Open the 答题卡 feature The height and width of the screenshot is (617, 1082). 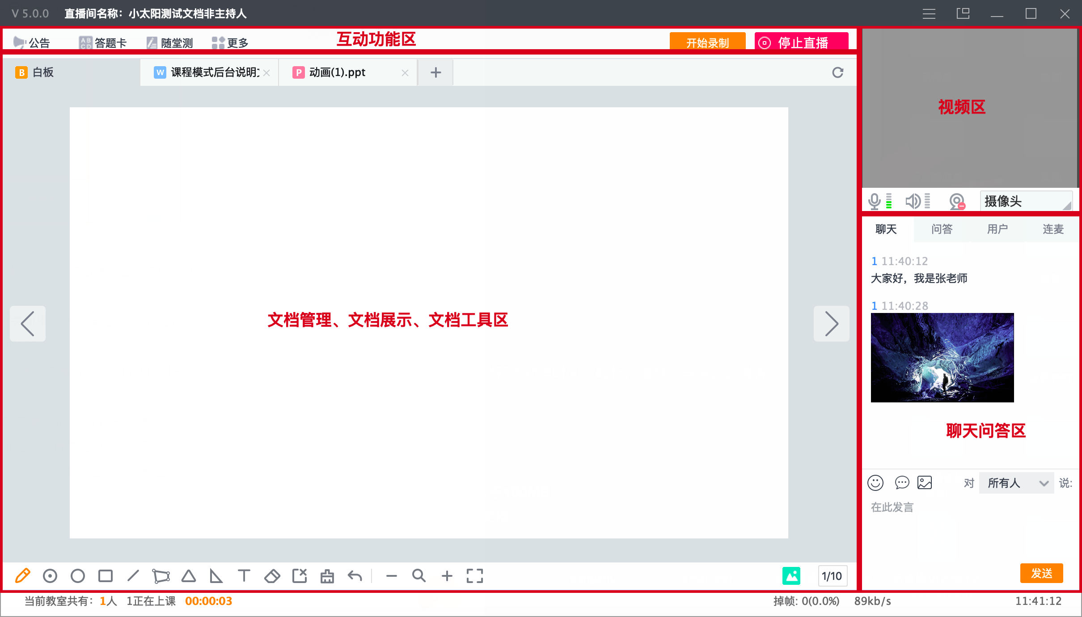(103, 43)
